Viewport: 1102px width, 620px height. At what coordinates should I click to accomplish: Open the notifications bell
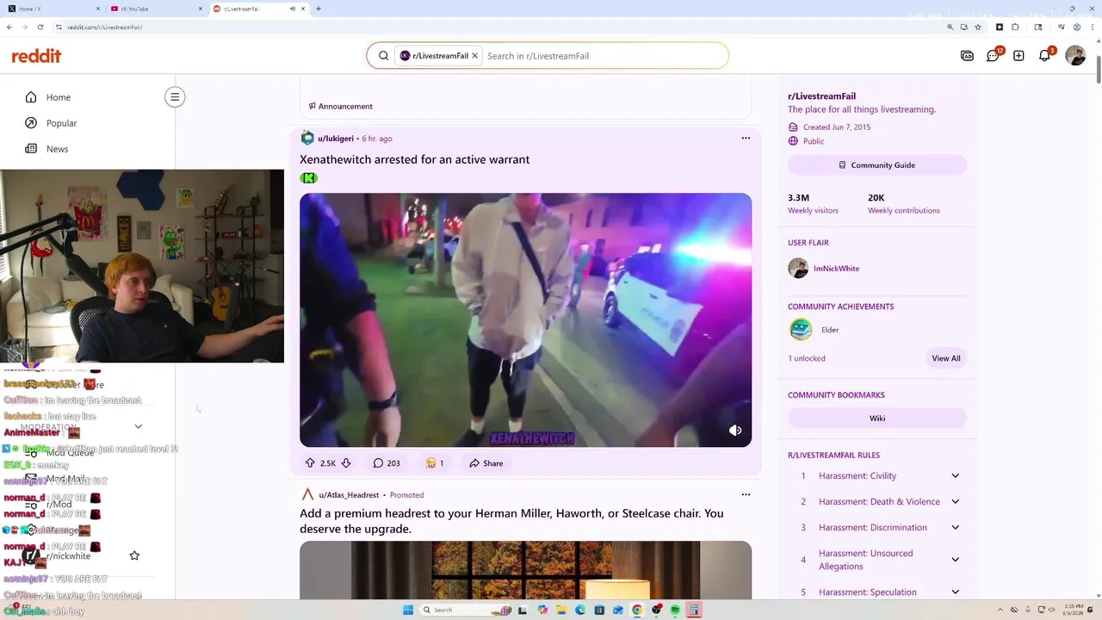point(1045,56)
